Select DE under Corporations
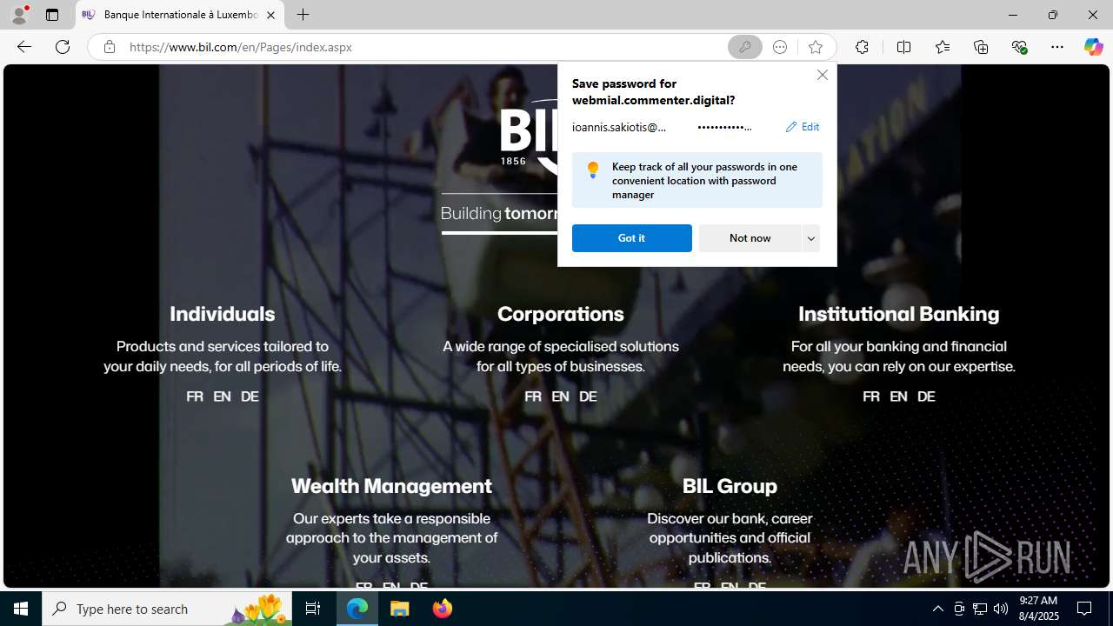 click(588, 396)
